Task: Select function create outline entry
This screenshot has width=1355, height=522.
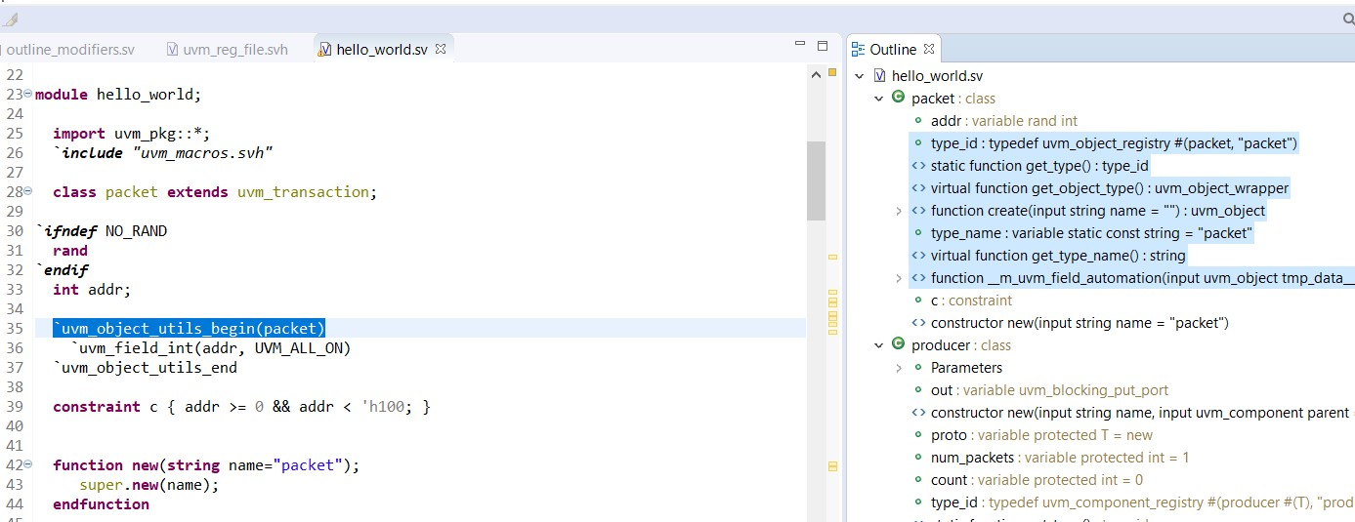Action: [x=1098, y=211]
